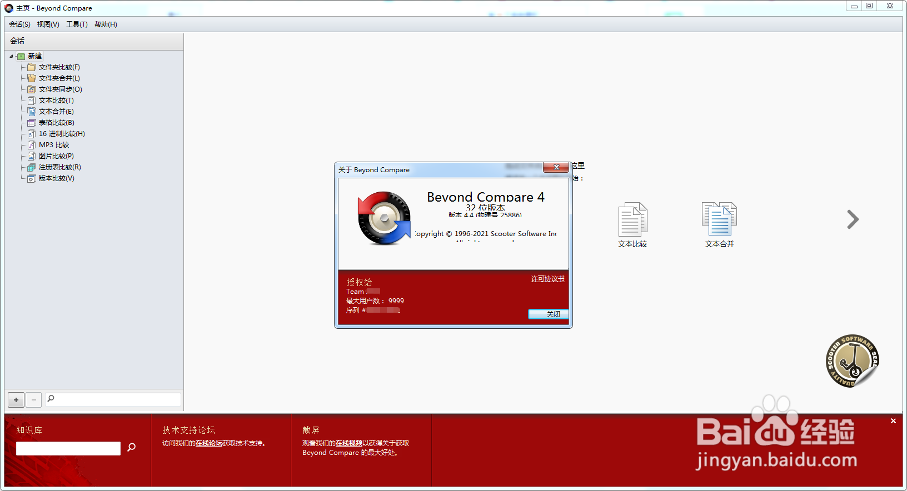The image size is (907, 491).
Task: Open the Folder Compare (文件夹比较) session icon
Action: click(32, 67)
